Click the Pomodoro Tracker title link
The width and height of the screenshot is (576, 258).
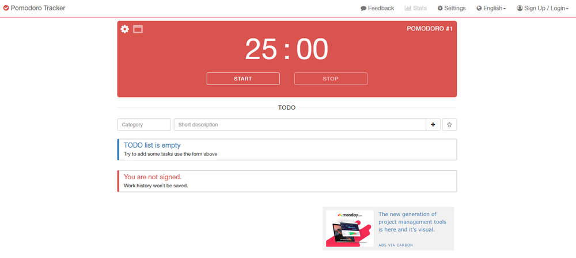(x=38, y=8)
